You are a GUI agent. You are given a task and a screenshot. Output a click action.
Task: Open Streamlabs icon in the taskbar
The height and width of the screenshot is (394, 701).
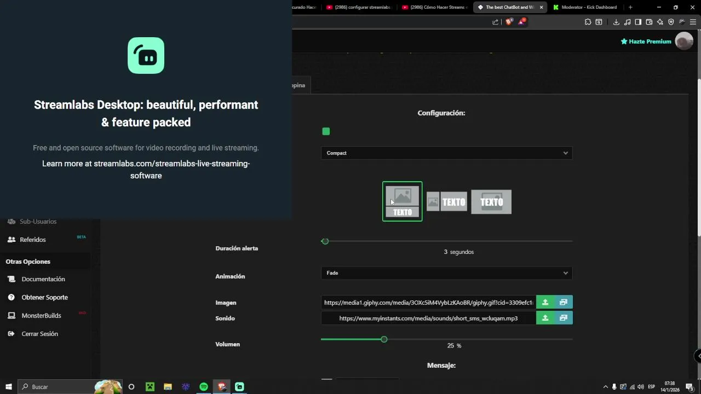(x=239, y=387)
